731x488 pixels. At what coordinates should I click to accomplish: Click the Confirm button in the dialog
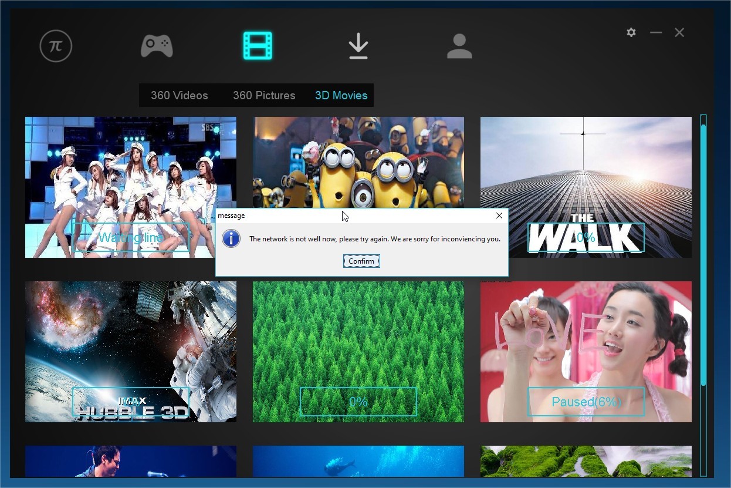pos(361,261)
